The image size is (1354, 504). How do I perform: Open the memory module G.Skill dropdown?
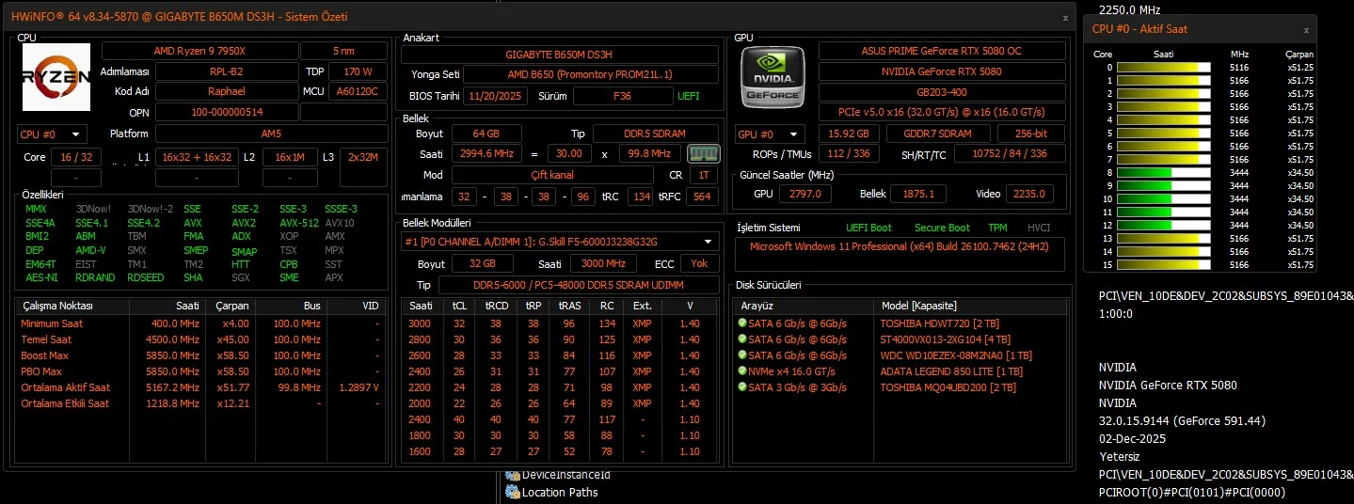tap(560, 242)
